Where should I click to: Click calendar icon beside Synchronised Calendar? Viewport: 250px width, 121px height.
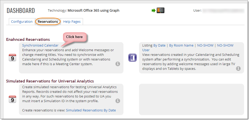(12, 58)
